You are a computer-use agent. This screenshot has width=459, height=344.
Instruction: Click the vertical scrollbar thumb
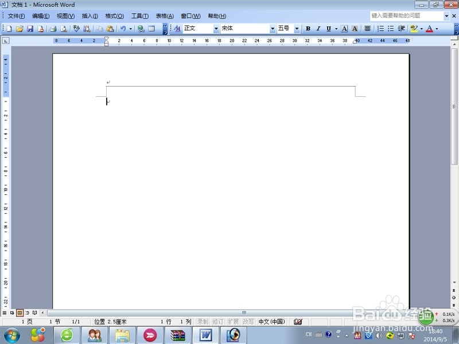pyautogui.click(x=454, y=107)
